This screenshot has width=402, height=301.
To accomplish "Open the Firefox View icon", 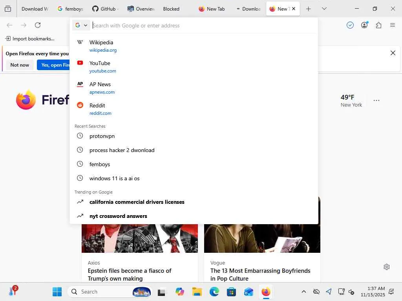I will pyautogui.click(x=8, y=9).
